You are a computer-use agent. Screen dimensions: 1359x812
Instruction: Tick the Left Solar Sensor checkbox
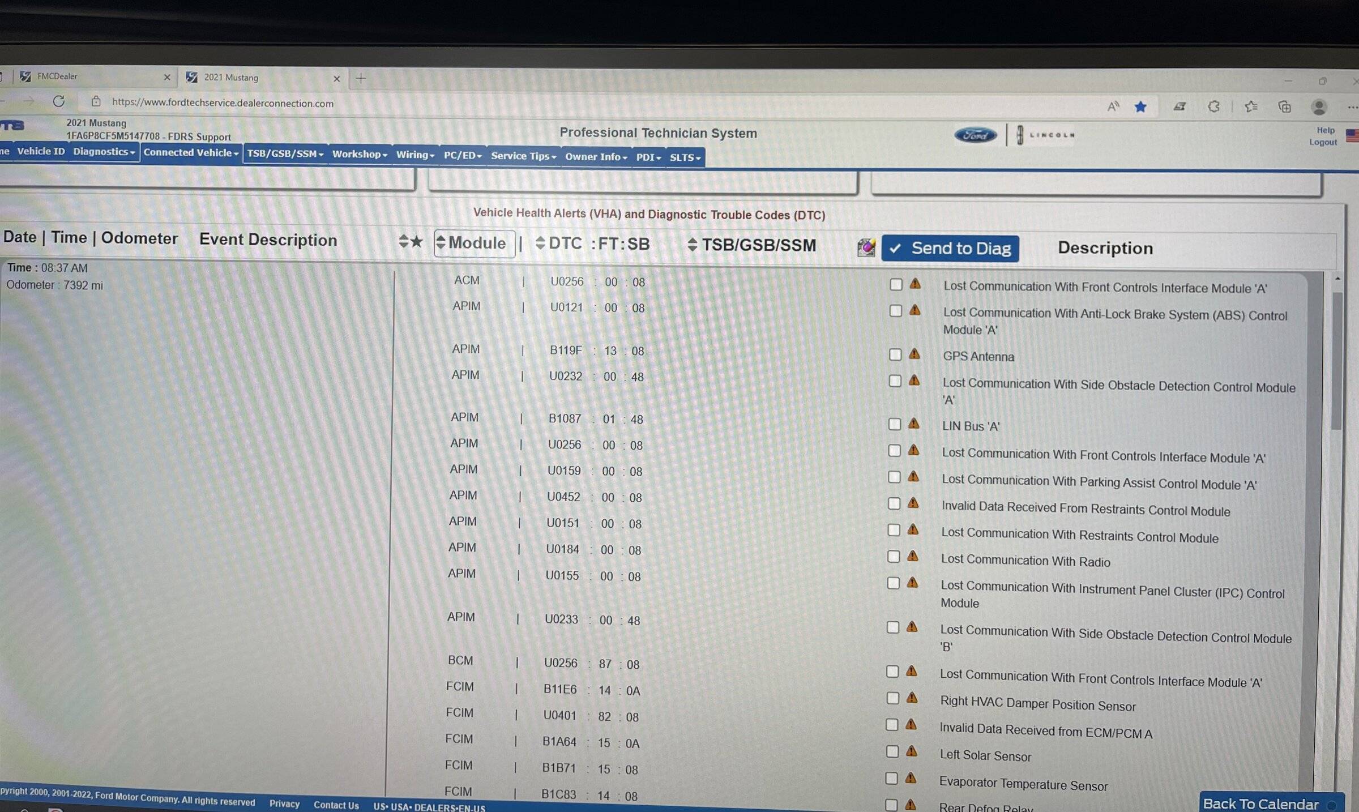pyautogui.click(x=892, y=751)
